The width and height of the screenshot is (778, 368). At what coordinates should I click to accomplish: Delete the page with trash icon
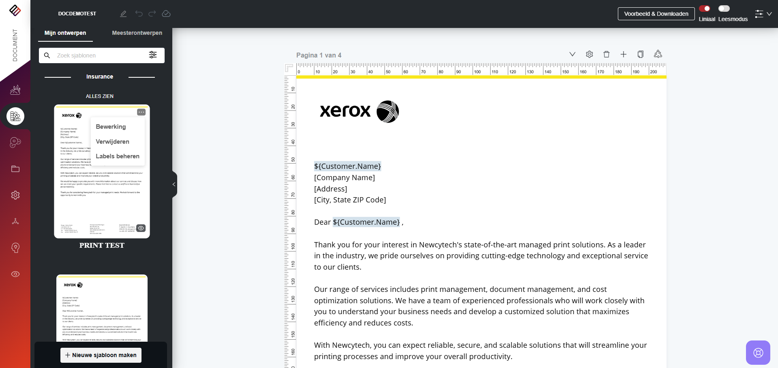coord(607,54)
